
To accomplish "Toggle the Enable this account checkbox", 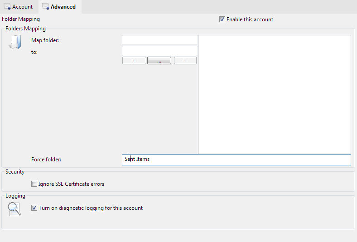I will click(222, 19).
